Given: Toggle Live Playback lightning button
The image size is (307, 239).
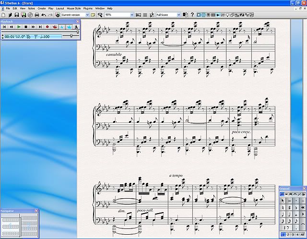Looking at the screenshot, I should [62, 27].
